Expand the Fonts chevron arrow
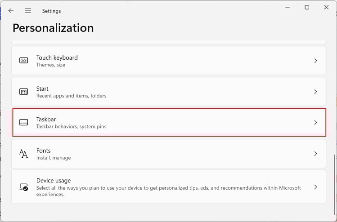The image size is (337, 222). pos(315,154)
